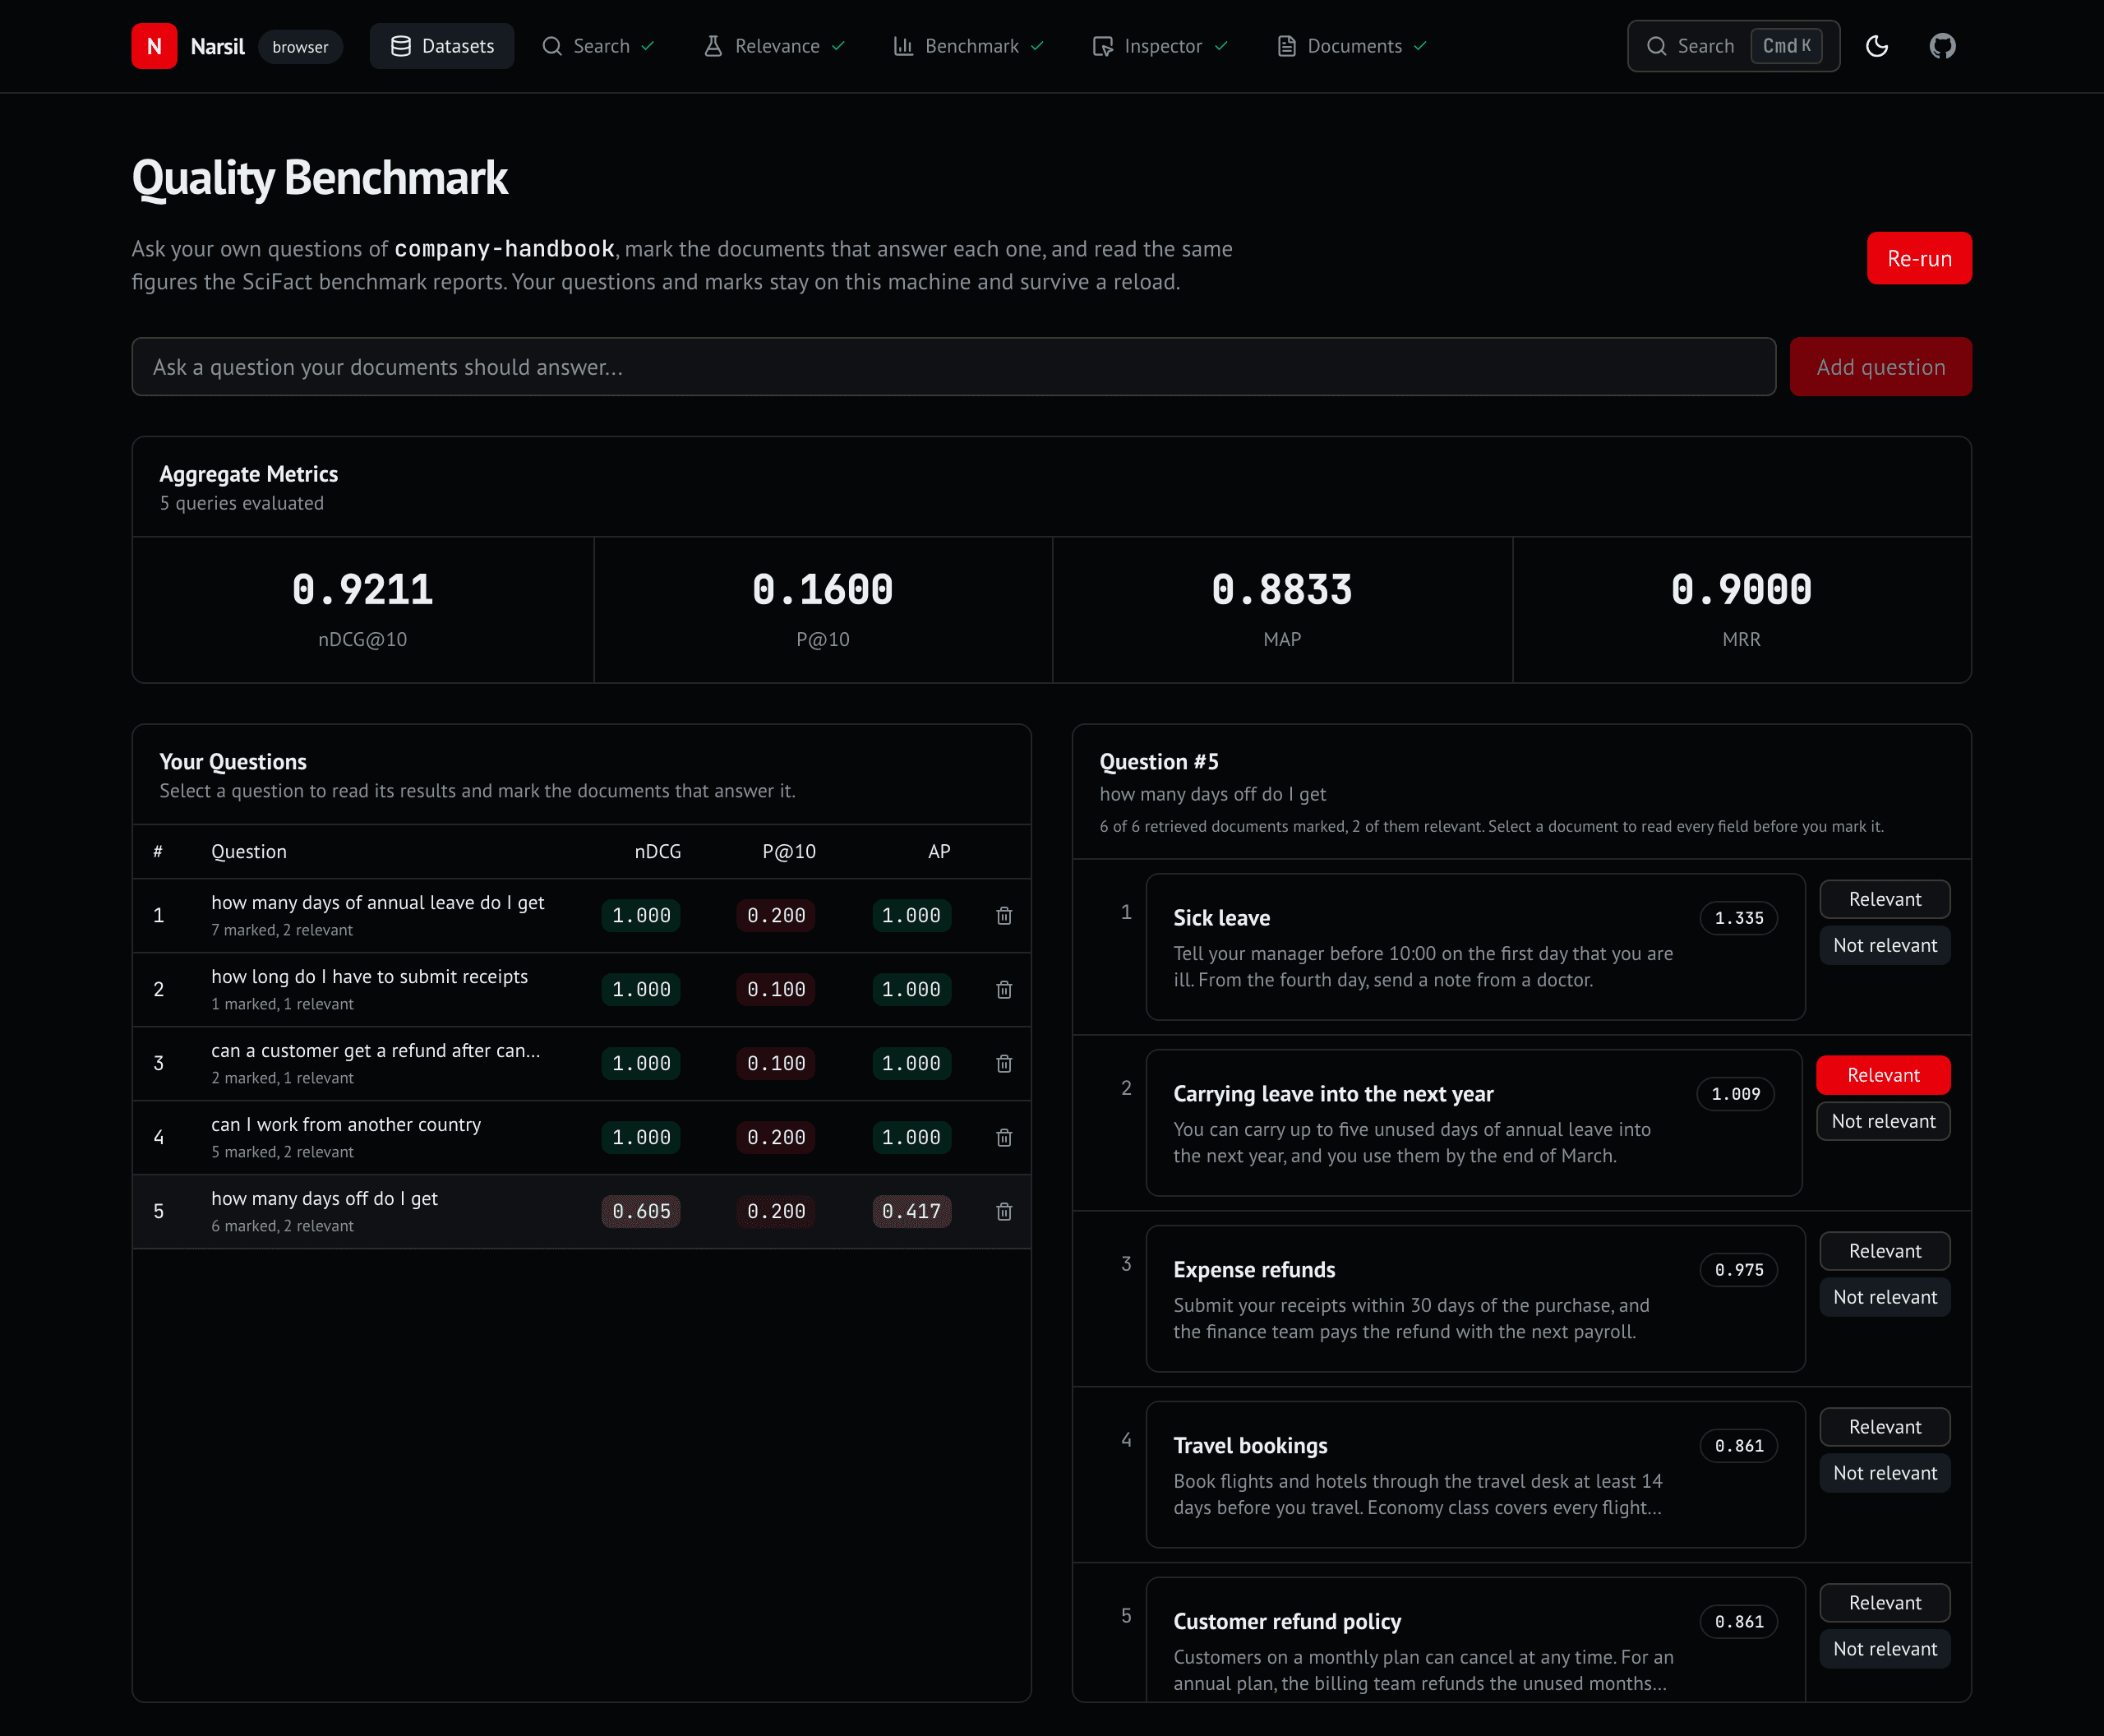The width and height of the screenshot is (2104, 1736).
Task: Open the Sick leave document card
Action: [1475, 947]
